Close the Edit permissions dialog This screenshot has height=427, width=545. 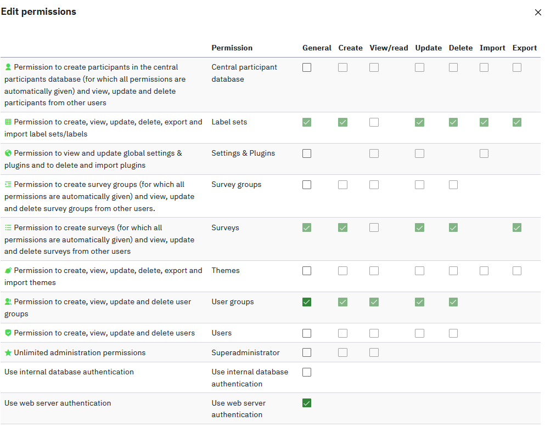tap(538, 13)
